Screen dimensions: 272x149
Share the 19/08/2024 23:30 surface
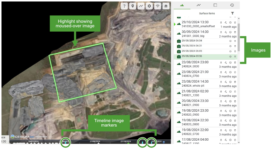pos(226,111)
